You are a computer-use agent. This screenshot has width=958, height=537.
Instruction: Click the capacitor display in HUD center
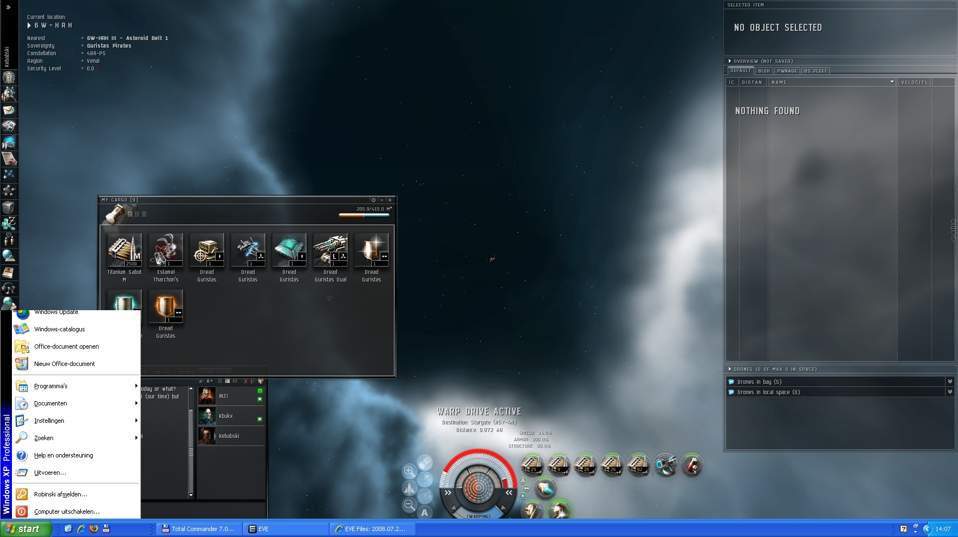click(478, 487)
